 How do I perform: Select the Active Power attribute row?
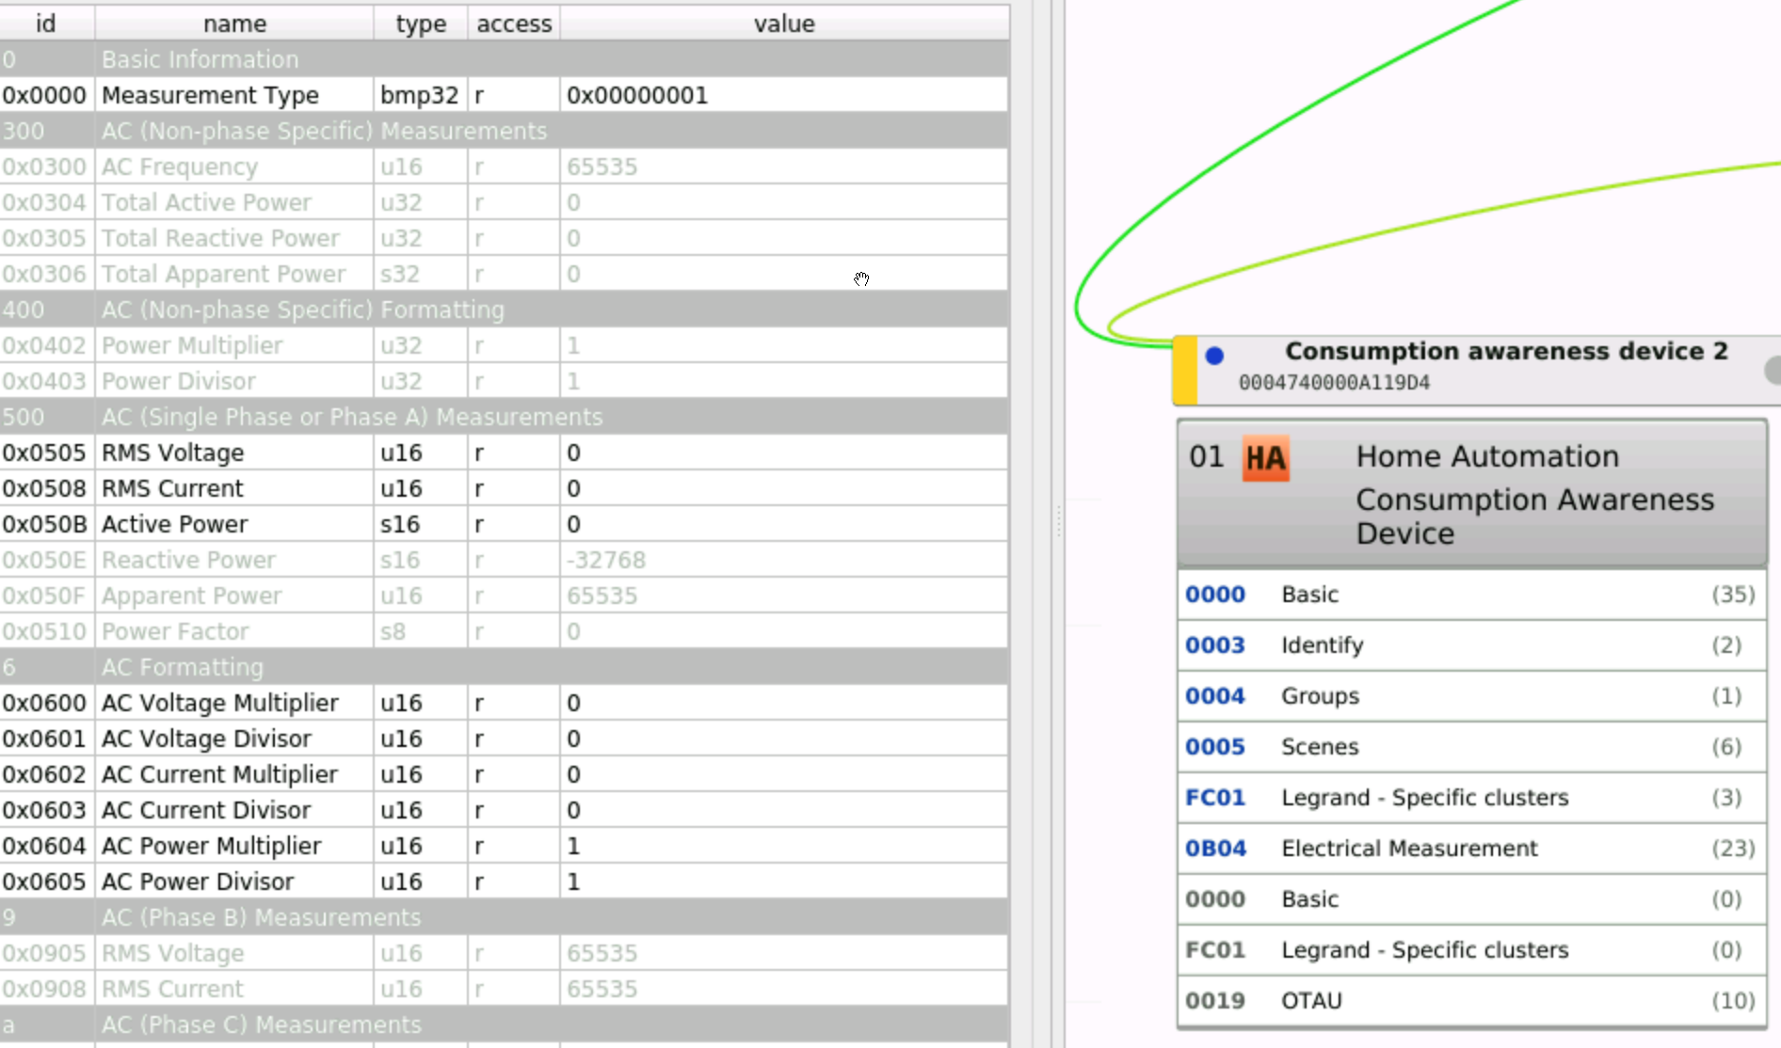[x=505, y=524]
